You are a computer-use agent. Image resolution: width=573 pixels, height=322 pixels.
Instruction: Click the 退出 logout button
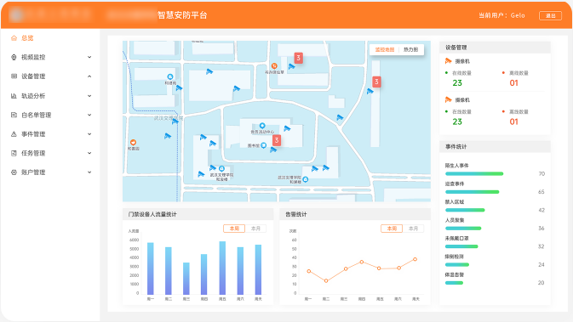pyautogui.click(x=550, y=15)
